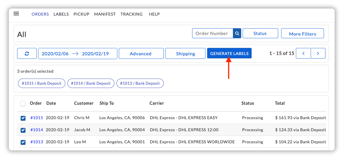Click the $ 124.33 via Bank Deposit total
This screenshot has width=342, height=158.
point(301,130)
